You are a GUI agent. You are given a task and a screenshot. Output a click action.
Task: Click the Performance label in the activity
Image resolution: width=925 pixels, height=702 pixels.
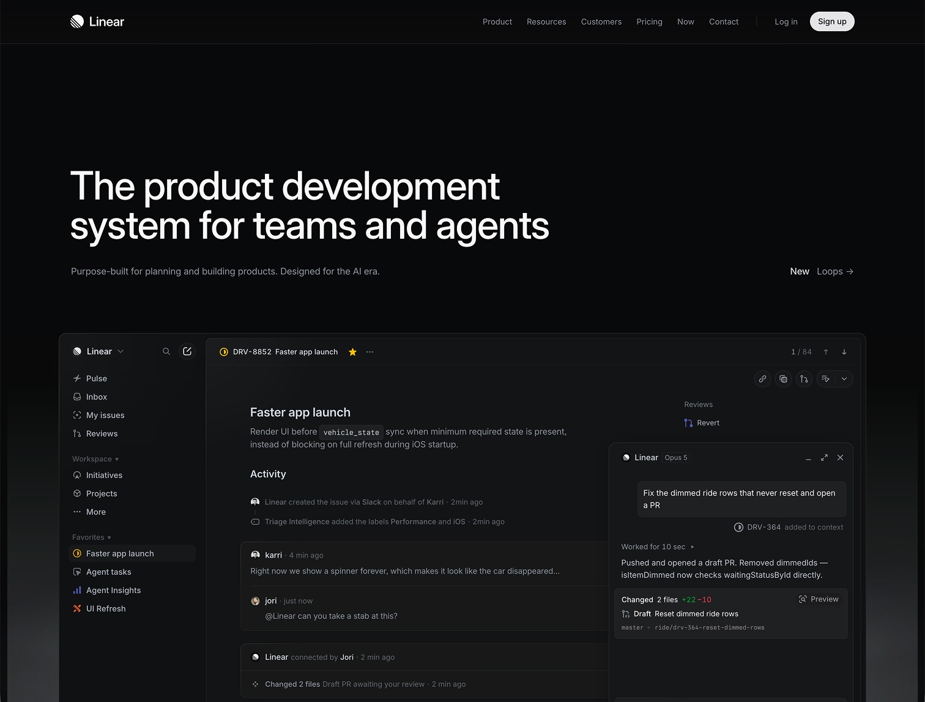[414, 521]
